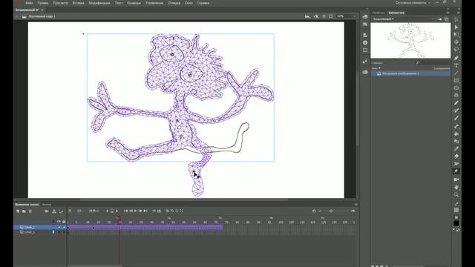This screenshot has width=475, height=267.
Task: Select the Bone tool
Action: pyautogui.click(x=456, y=126)
